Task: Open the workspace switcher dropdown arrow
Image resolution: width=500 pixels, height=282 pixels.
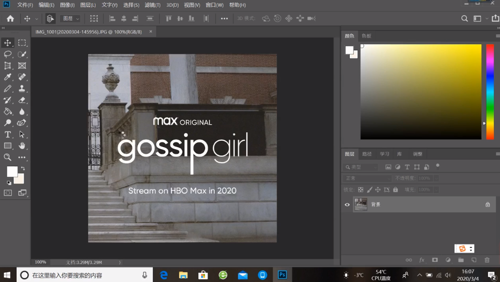Action: (x=487, y=19)
